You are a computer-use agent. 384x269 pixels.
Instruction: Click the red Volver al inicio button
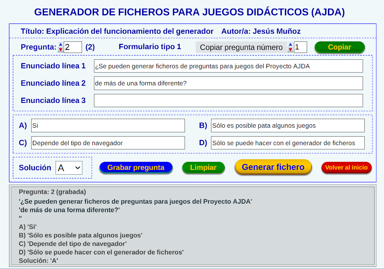coord(346,167)
